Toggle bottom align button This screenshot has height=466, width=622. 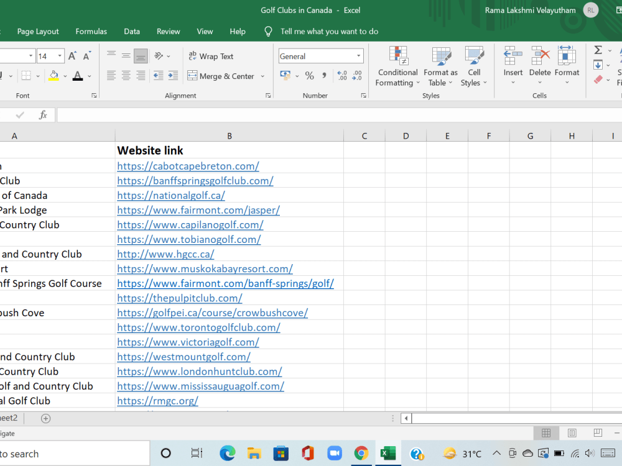coord(141,56)
